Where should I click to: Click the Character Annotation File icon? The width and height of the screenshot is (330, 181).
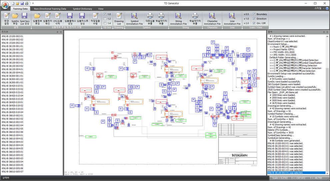click(x=212, y=18)
